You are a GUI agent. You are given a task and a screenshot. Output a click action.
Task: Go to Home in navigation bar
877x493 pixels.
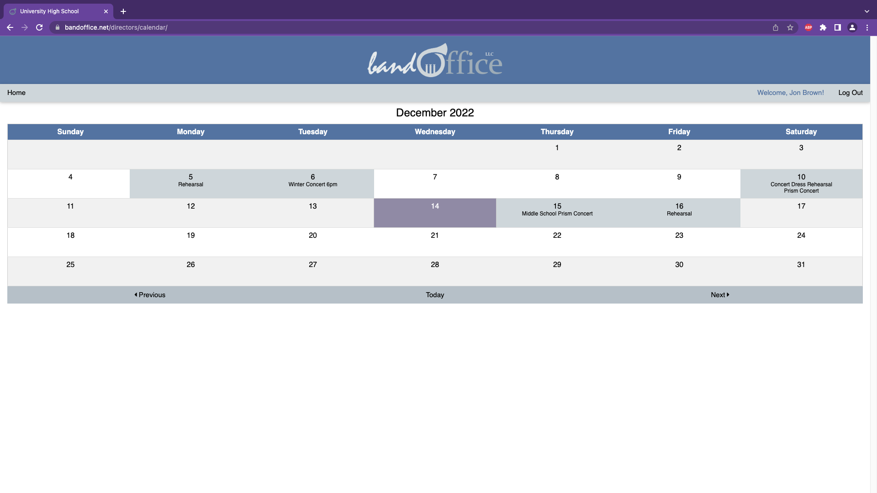point(16,93)
